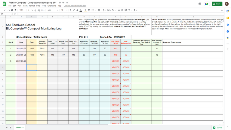Viewport: 231px width, 130px height.
Task: Select the cell with date 2022-05-27
Action: 21,61
